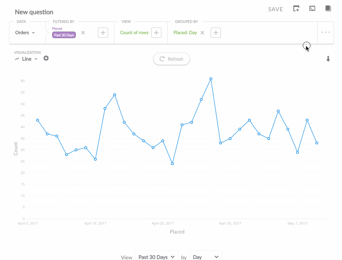Viewport: 342px width, 260px height.
Task: Open the SQL terminal editor icon
Action: pos(312,9)
